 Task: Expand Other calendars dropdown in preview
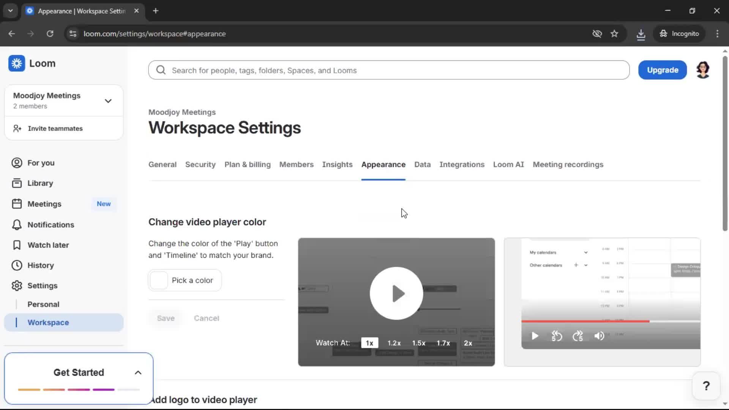point(586,265)
